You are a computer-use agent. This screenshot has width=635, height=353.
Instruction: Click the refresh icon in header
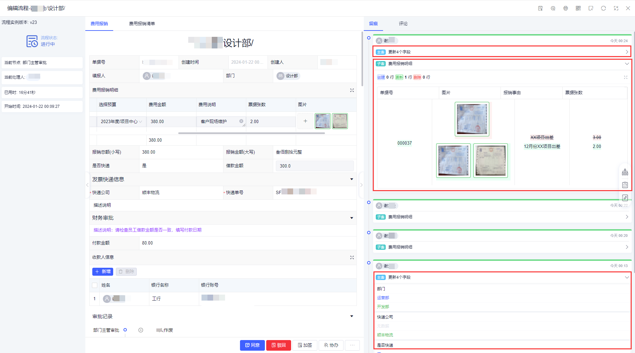[x=603, y=8]
